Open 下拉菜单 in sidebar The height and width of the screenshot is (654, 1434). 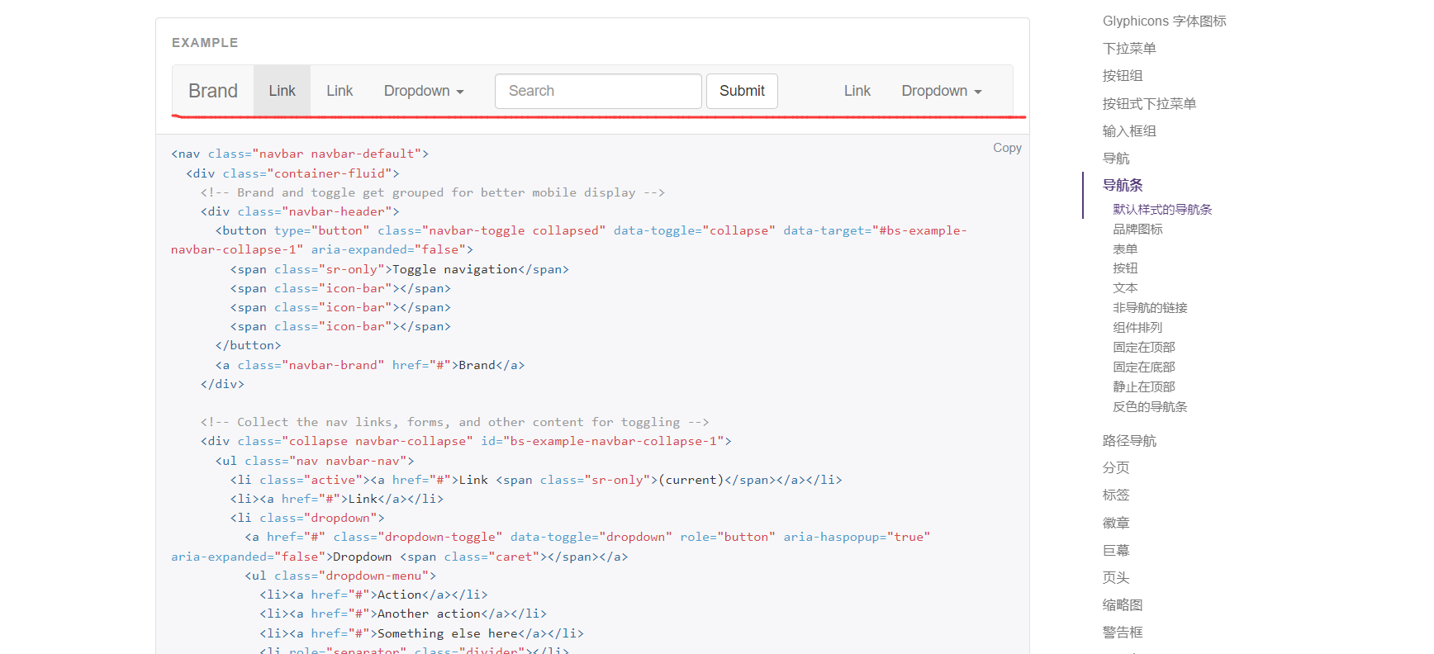(x=1129, y=49)
